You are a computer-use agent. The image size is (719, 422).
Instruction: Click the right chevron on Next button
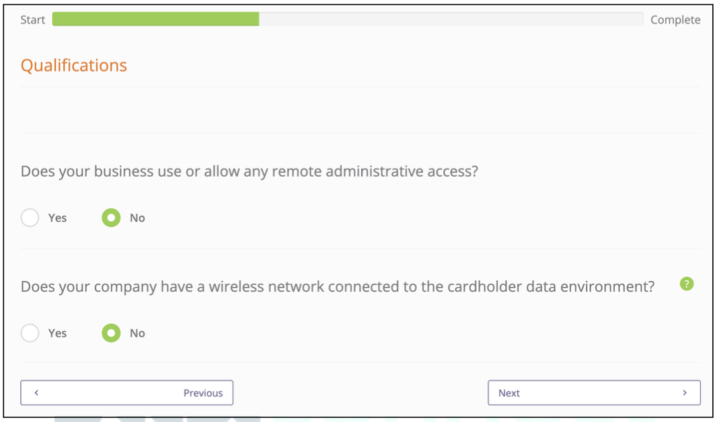[685, 393]
